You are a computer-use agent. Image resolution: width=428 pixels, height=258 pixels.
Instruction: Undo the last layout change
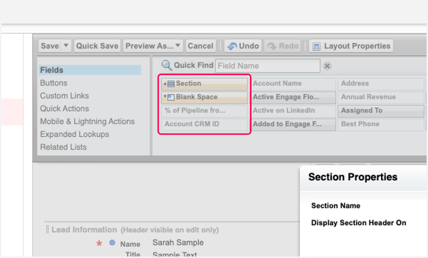(243, 46)
